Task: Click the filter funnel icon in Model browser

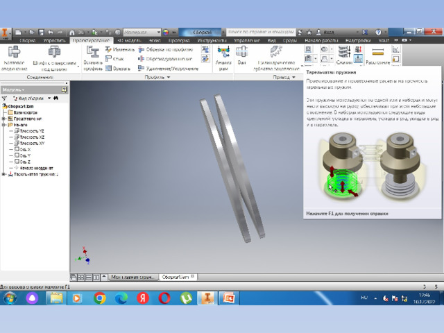Action: 5,99
